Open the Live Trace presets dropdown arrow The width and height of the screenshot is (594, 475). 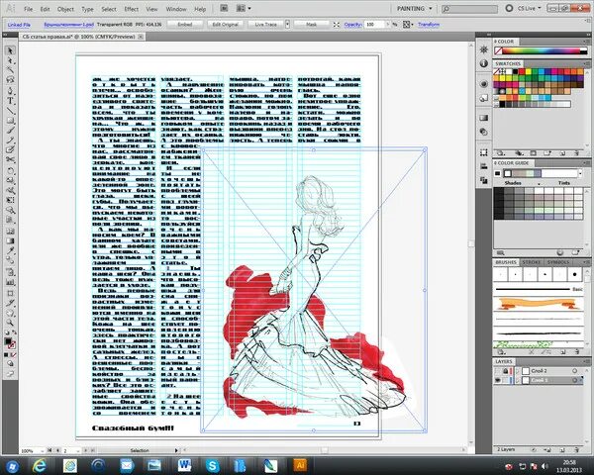(x=287, y=24)
